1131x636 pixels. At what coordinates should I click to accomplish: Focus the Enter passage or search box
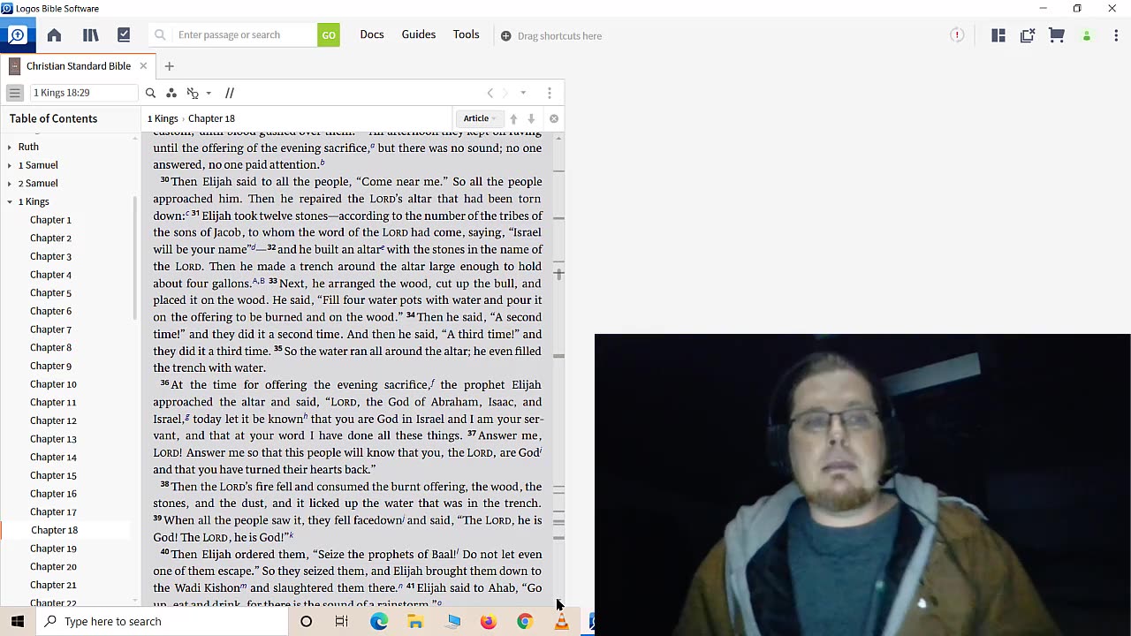point(232,35)
